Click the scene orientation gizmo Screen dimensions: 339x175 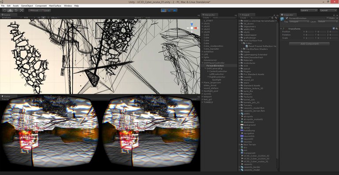(x=192, y=28)
